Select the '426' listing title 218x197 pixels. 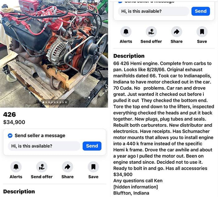click(x=9, y=115)
